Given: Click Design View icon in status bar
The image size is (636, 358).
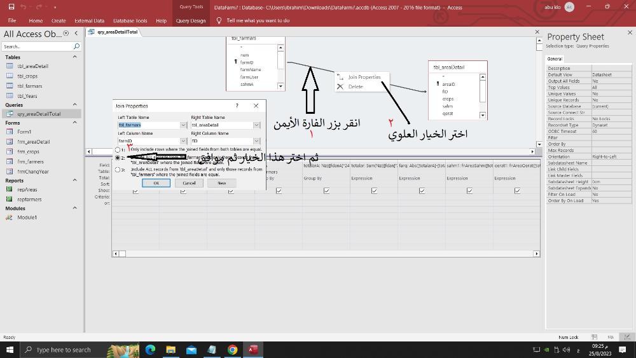Looking at the screenshot, I should [x=626, y=337].
